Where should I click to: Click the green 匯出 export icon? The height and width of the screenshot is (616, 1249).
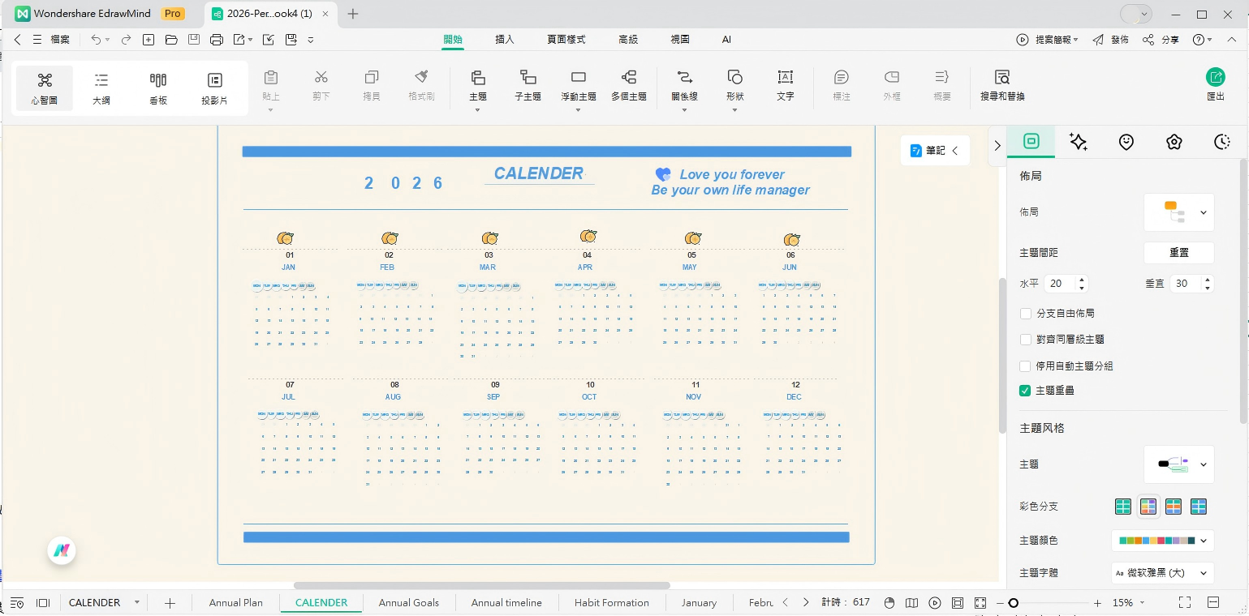1215,78
